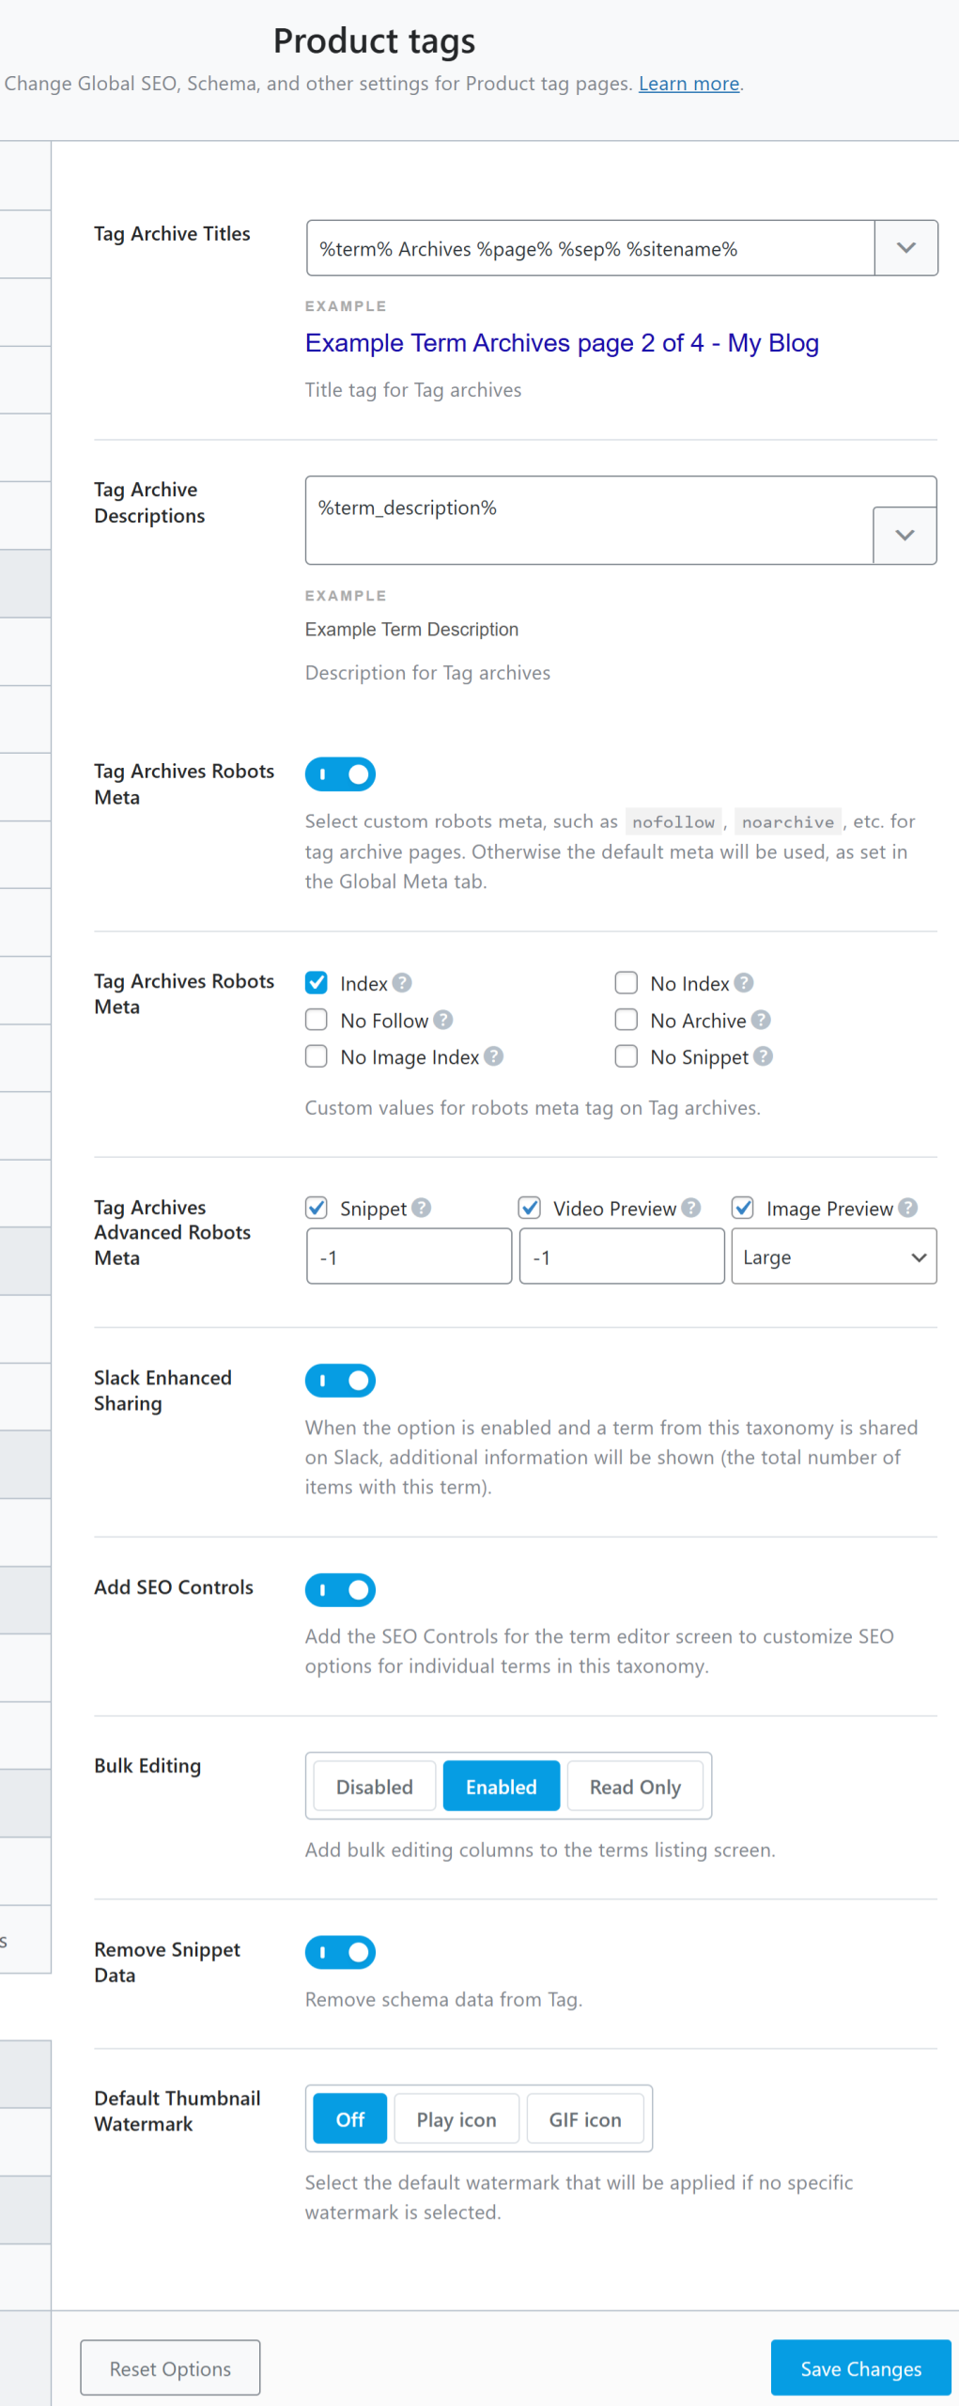Switch Bulk Editing to Read Only
Viewport: 959px width, 2406px height.
(635, 1786)
